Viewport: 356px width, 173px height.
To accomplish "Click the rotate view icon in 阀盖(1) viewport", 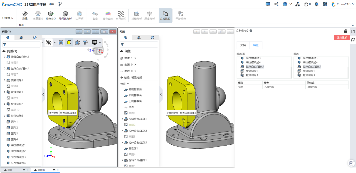I will point(77,43).
